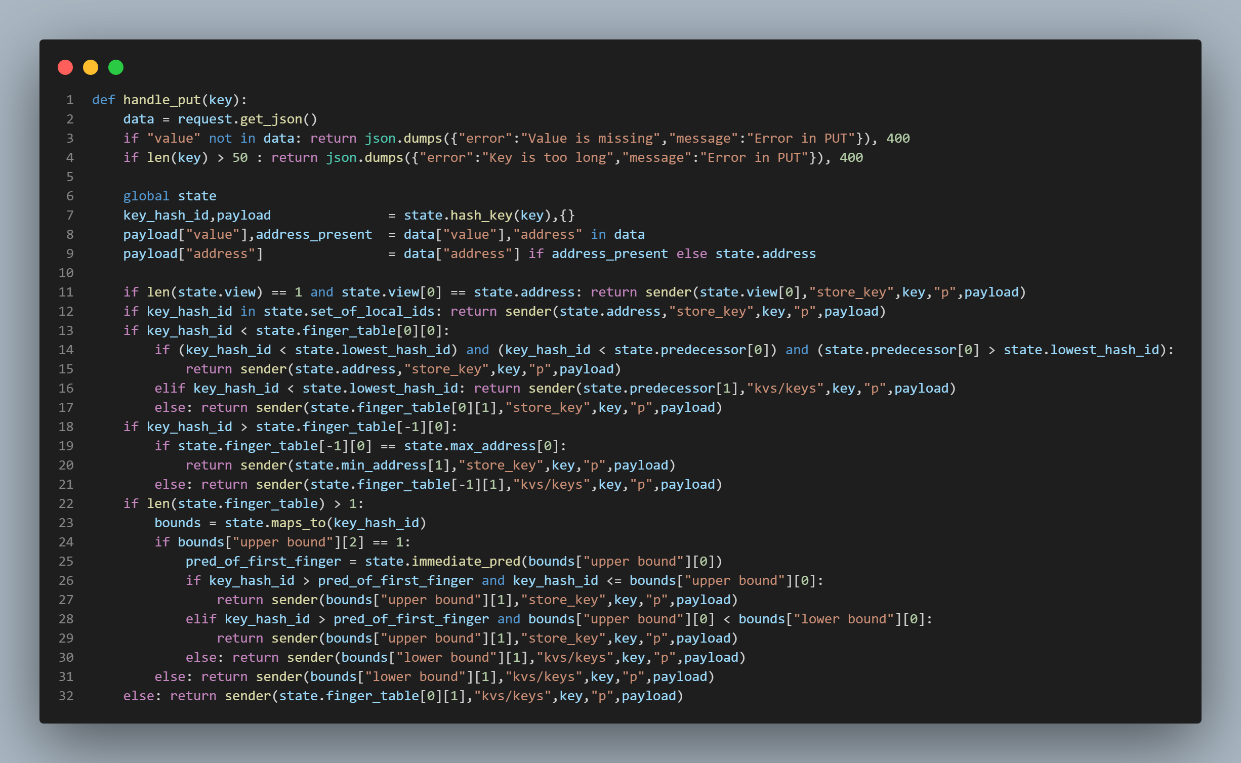Click state.finger_table[-1][0] on line 18
The width and height of the screenshot is (1241, 763).
(x=353, y=427)
